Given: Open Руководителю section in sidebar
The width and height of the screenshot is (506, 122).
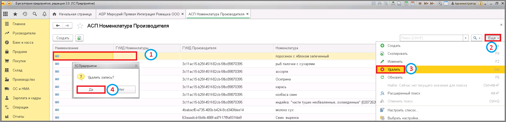Looking at the screenshot, I should point(25,33).
